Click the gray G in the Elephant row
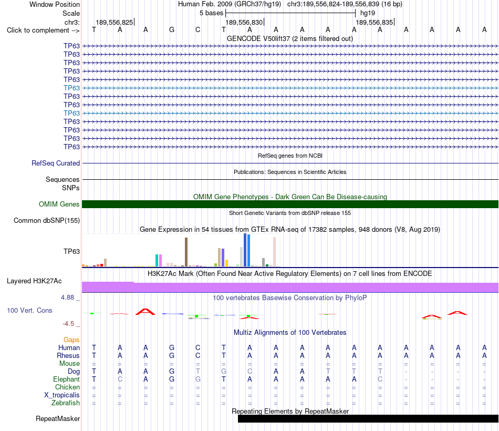Viewport: 499px width, 431px height. (x=197, y=379)
